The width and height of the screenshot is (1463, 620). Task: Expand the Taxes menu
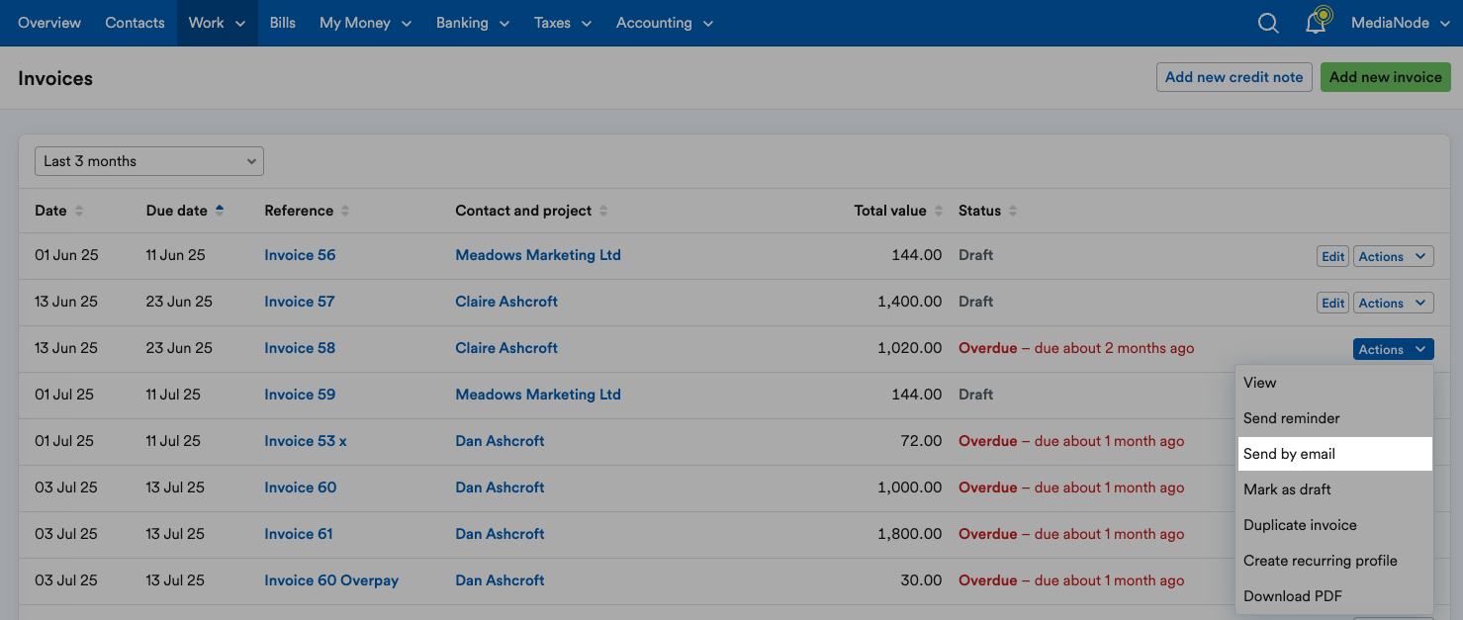563,23
